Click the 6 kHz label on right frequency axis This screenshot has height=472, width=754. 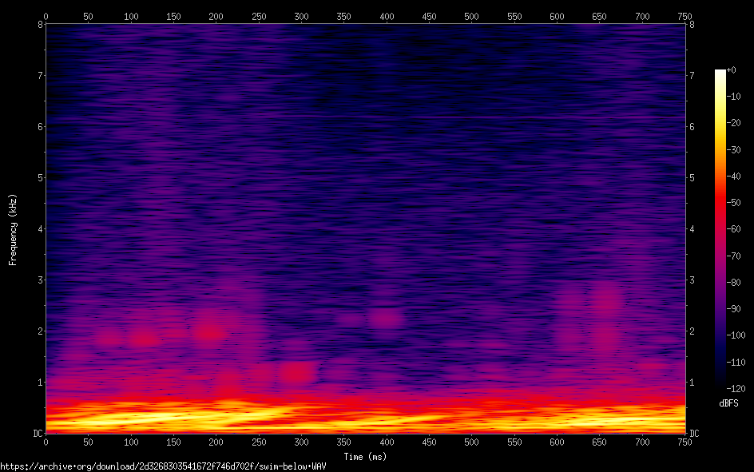point(692,126)
